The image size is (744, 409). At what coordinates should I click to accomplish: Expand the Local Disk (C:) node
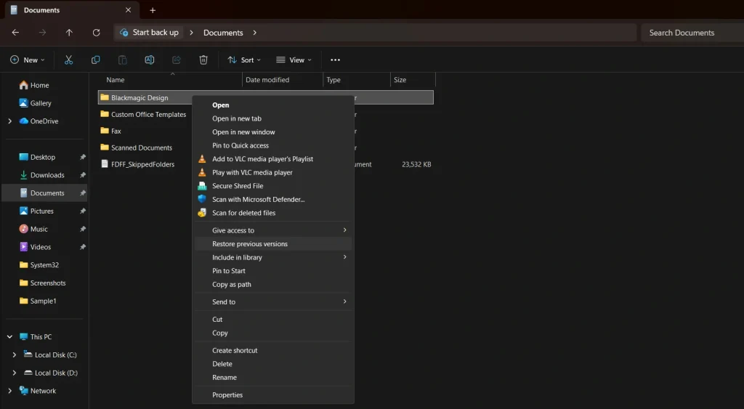coord(15,355)
